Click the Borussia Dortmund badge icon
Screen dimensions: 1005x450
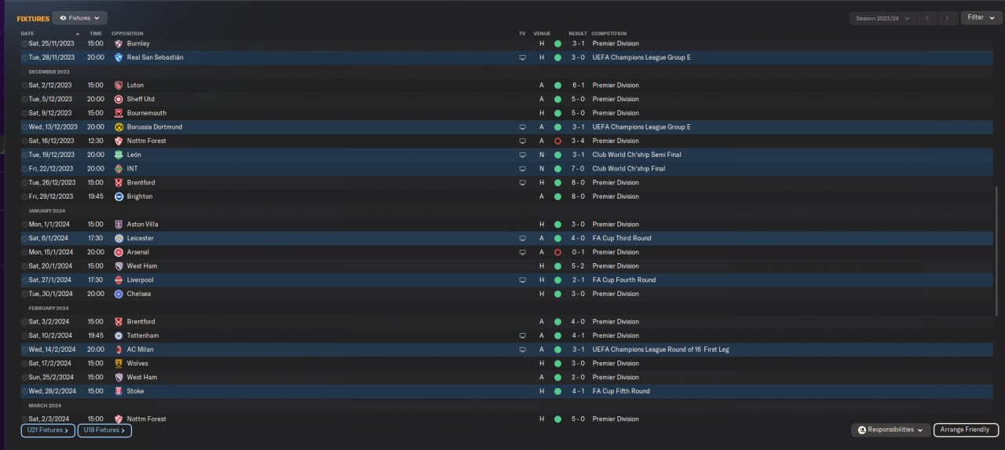pyautogui.click(x=119, y=127)
